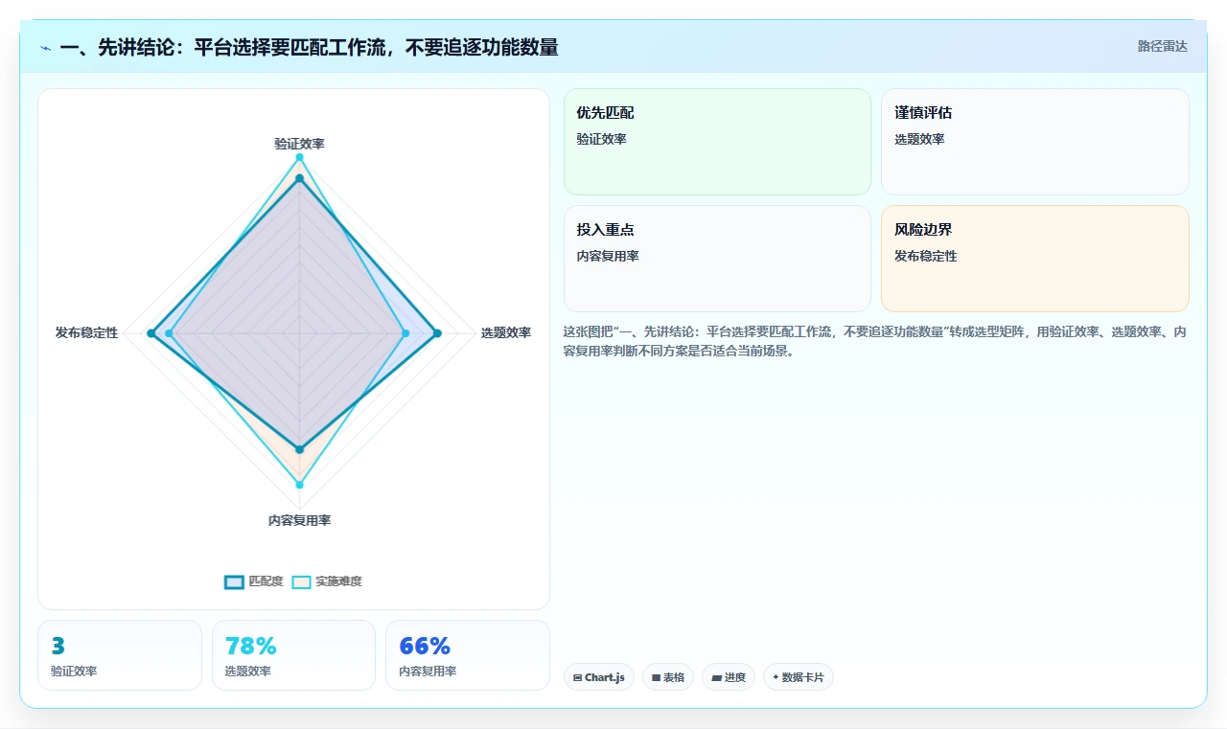Viewport: 1227px width, 729px height.
Task: Toggle the 实施难度 legend swatch
Action: [x=301, y=581]
